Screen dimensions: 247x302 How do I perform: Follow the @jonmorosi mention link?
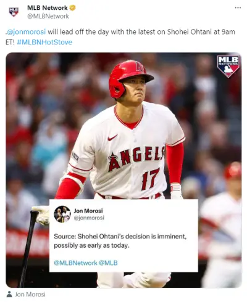[x=26, y=32]
